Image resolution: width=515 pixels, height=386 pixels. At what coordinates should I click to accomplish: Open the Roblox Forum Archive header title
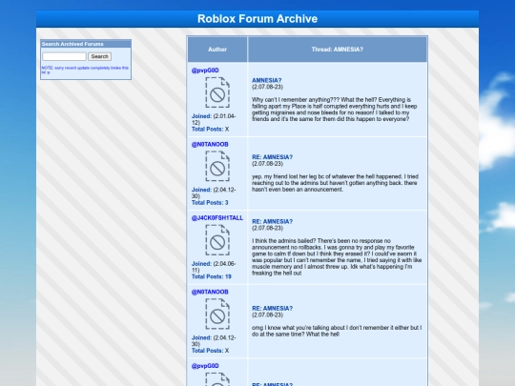[257, 19]
